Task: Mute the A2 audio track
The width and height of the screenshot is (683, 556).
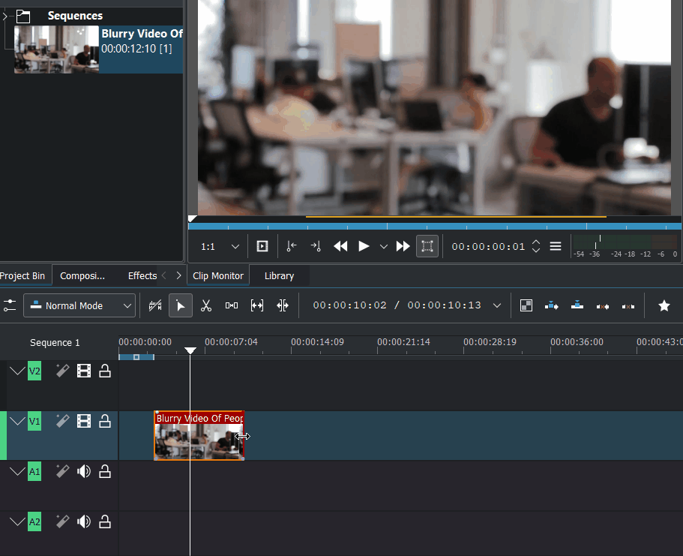Action: tap(84, 521)
